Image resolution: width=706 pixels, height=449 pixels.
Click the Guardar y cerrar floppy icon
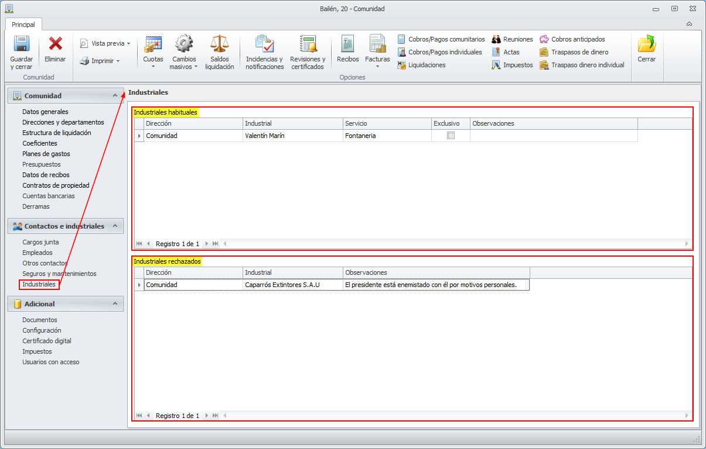click(22, 44)
